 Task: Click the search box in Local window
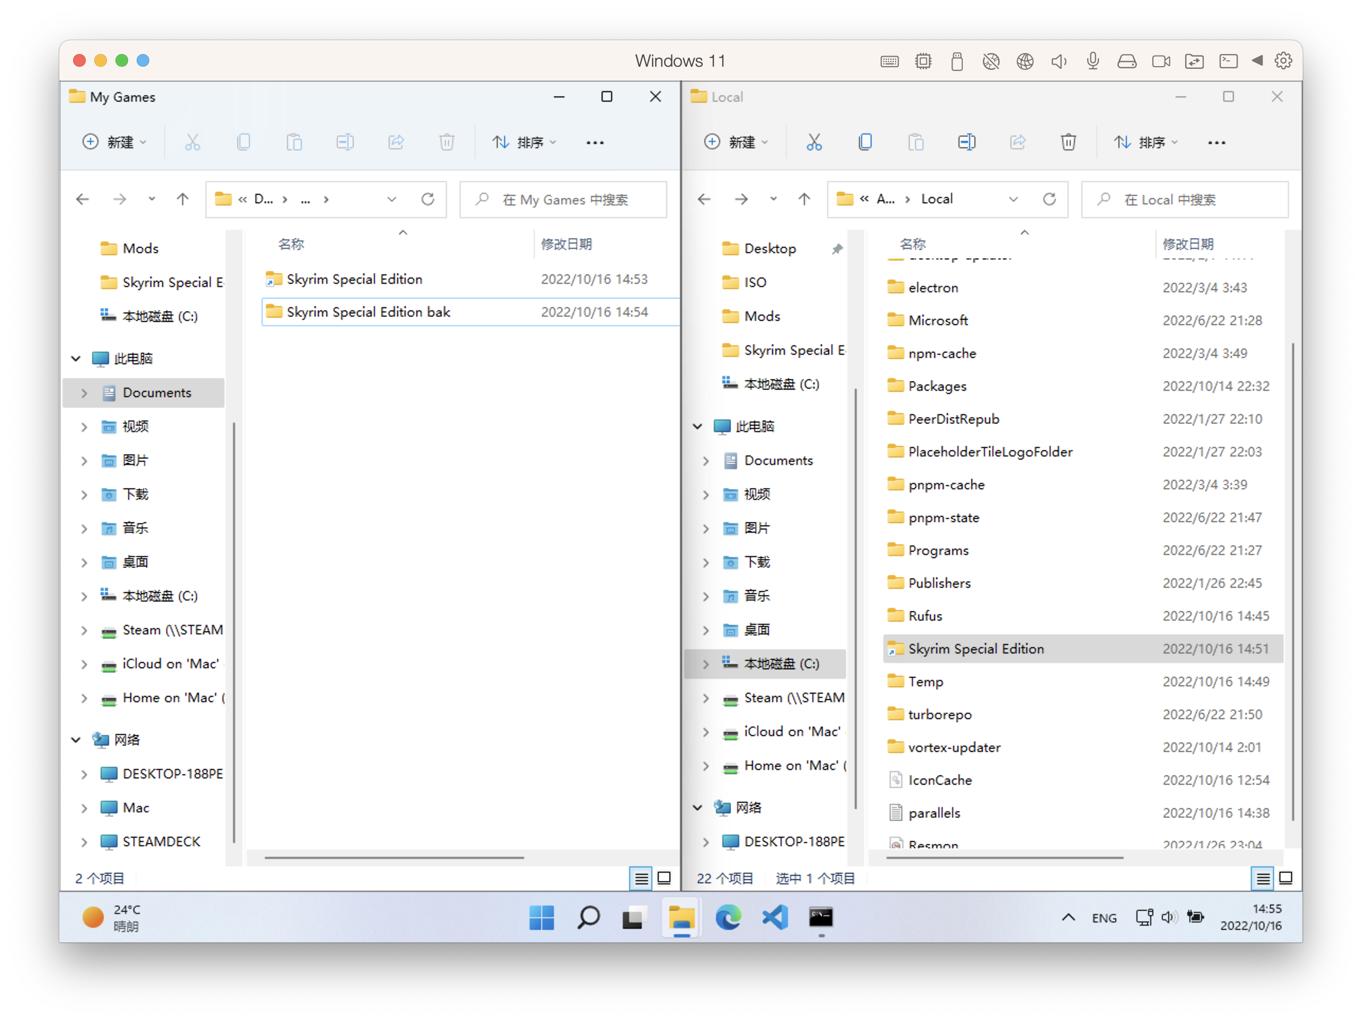coord(1184,200)
